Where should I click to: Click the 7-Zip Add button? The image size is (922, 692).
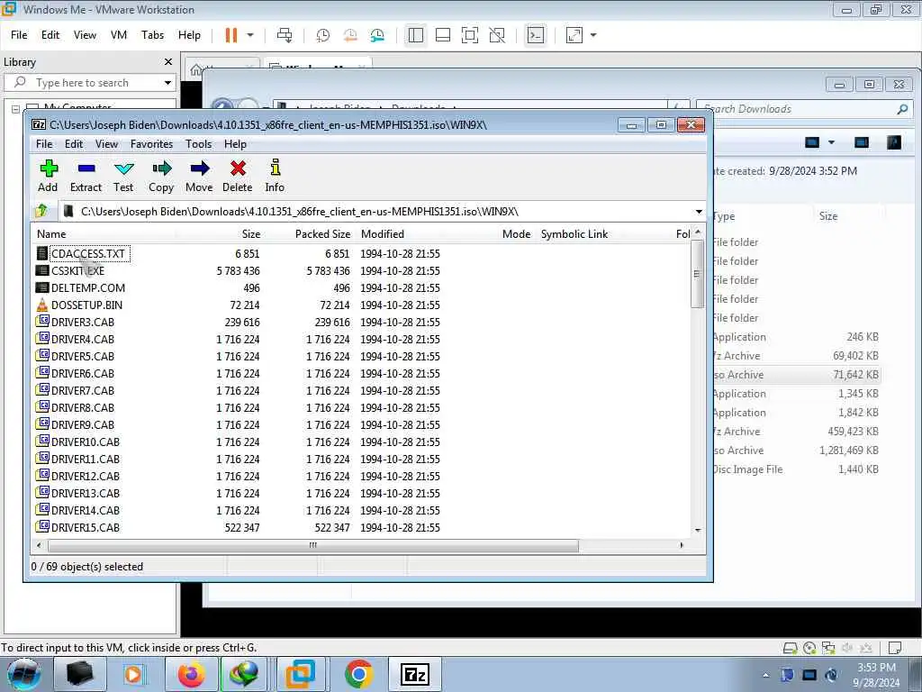coord(48,176)
